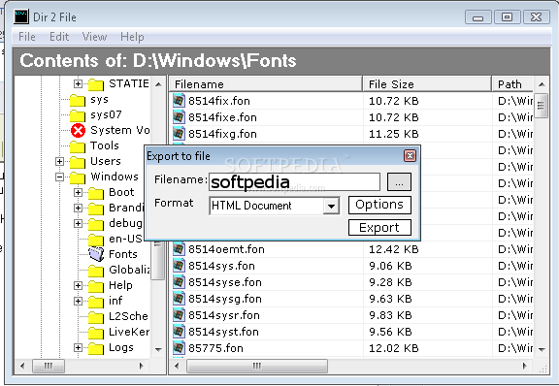The image size is (559, 386).
Task: Select the en-US folder in tree
Action: [x=125, y=239]
